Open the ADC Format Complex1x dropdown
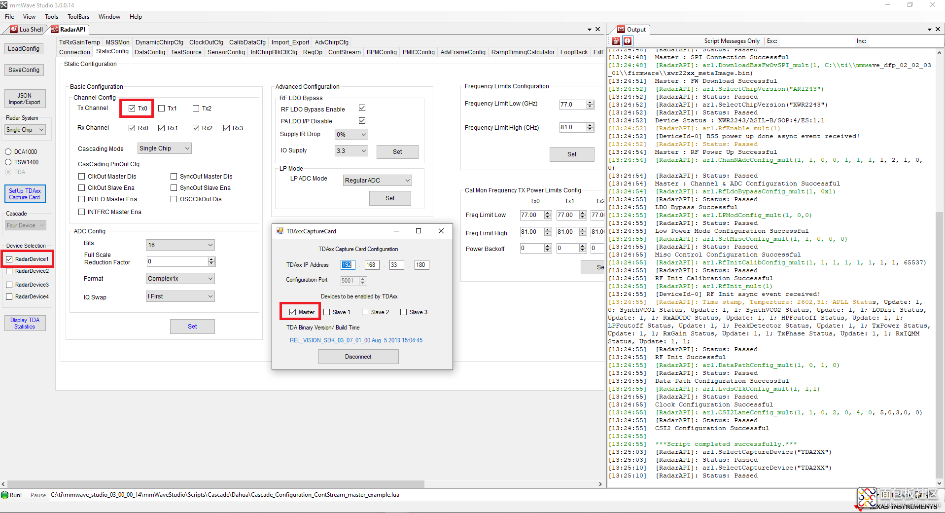 pyautogui.click(x=180, y=279)
